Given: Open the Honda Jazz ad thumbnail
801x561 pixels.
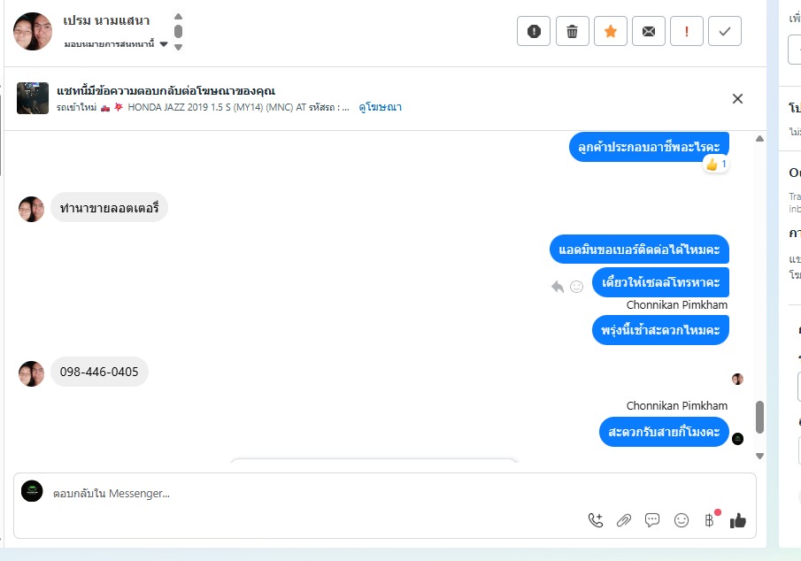Looking at the screenshot, I should [33, 98].
